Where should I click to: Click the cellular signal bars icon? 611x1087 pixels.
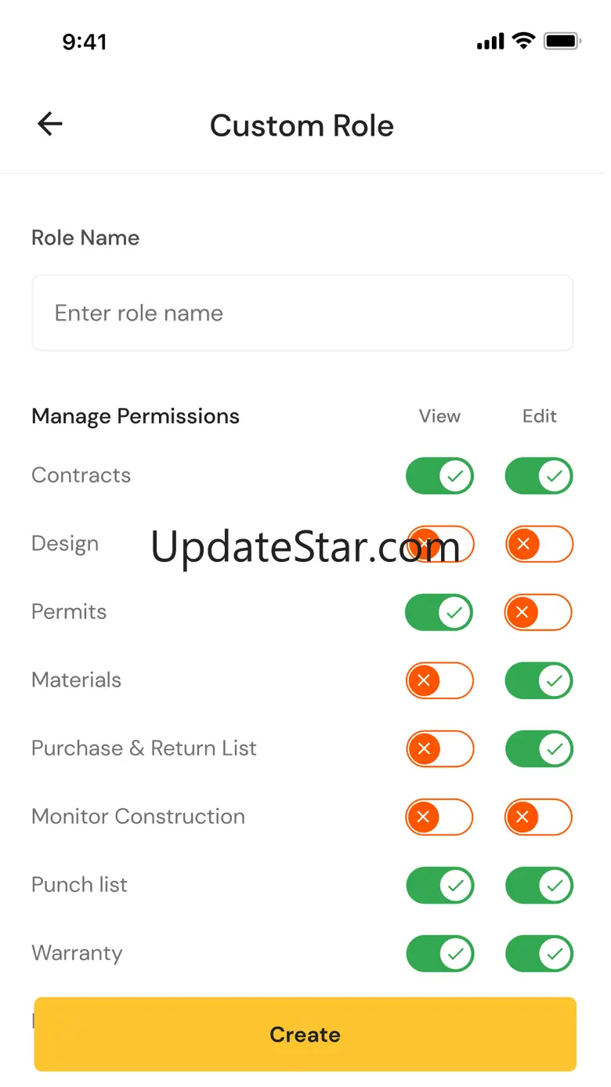point(490,42)
